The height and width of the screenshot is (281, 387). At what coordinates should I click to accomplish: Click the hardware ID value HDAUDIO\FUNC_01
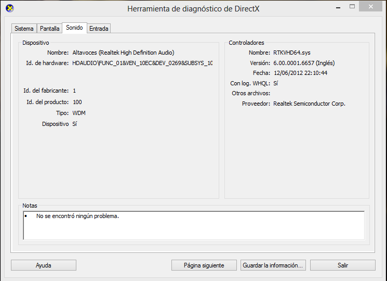coord(142,63)
